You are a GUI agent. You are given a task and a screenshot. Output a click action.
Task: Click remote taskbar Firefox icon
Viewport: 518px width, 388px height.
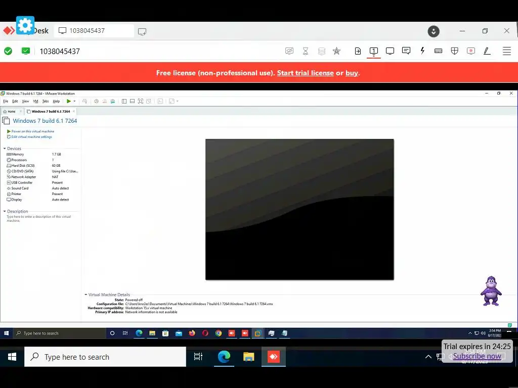point(192,333)
